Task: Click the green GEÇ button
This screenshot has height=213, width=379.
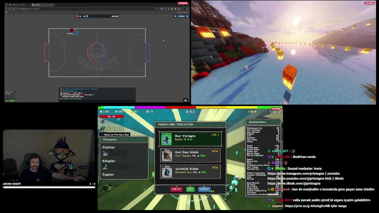Action: point(190,189)
